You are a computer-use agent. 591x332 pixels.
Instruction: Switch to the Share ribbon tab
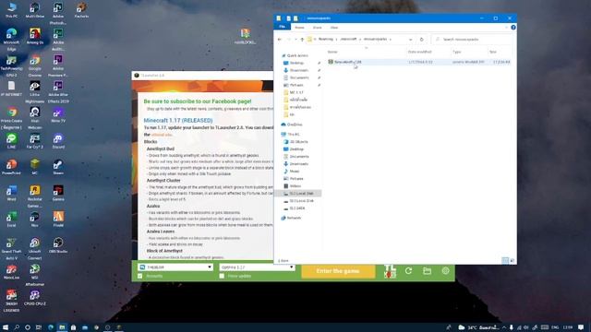tap(318, 28)
